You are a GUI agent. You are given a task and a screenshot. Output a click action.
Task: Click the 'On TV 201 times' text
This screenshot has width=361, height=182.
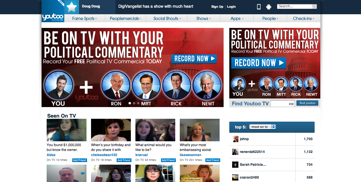[191, 160]
